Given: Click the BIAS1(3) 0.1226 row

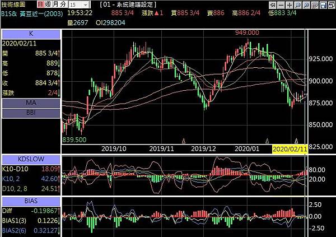Looking at the screenshot, I should tap(31, 221).
